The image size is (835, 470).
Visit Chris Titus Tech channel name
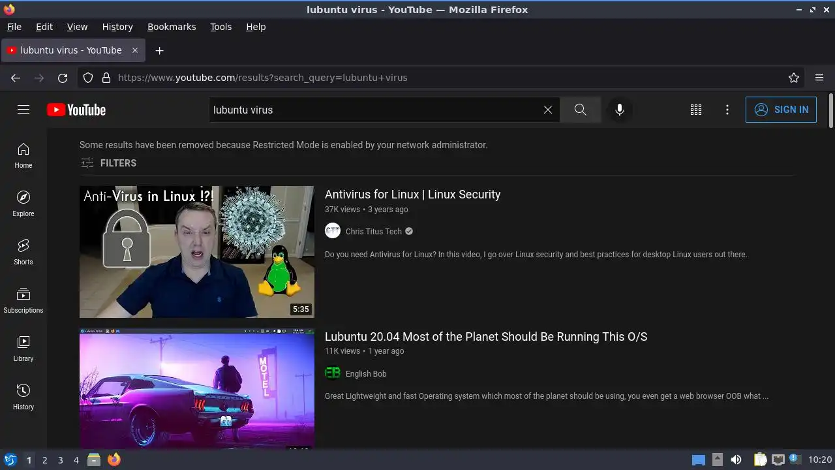click(374, 231)
